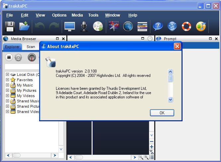Viewport: 221px width, 162px height.
Task: Click the gear icon in Media Browser
Action: point(18,57)
